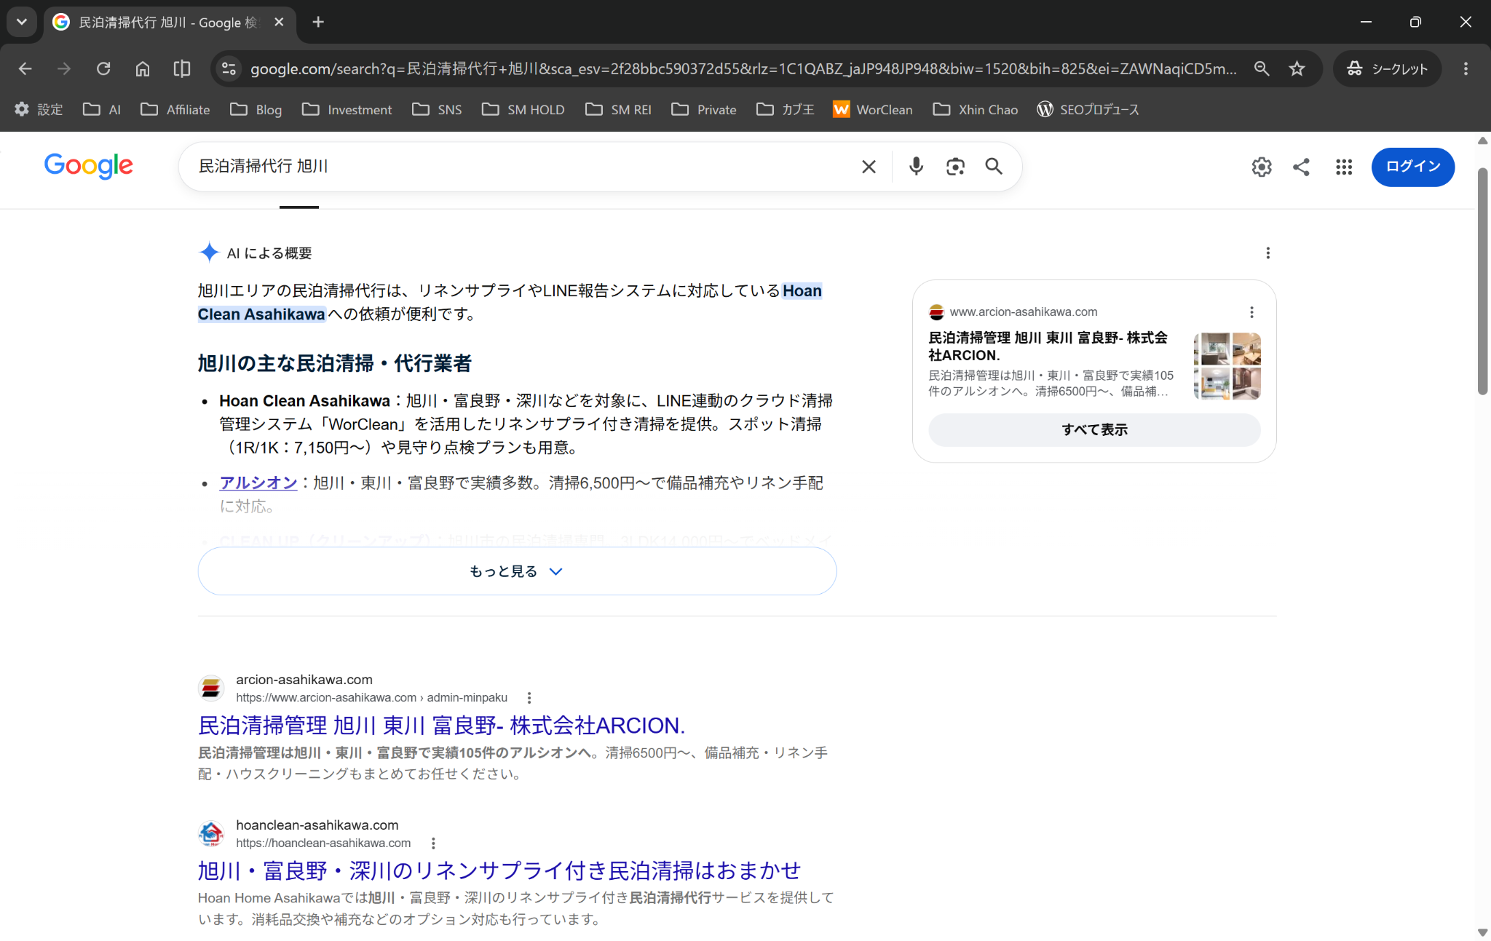Expand AI overview with もっと見る
The width and height of the screenshot is (1491, 941).
(517, 571)
